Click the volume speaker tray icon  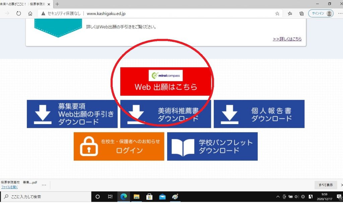click(x=297, y=197)
